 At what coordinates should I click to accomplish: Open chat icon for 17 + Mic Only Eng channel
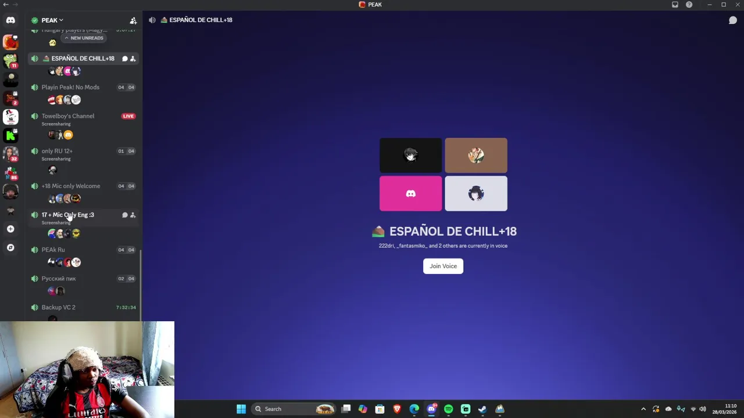[124, 215]
